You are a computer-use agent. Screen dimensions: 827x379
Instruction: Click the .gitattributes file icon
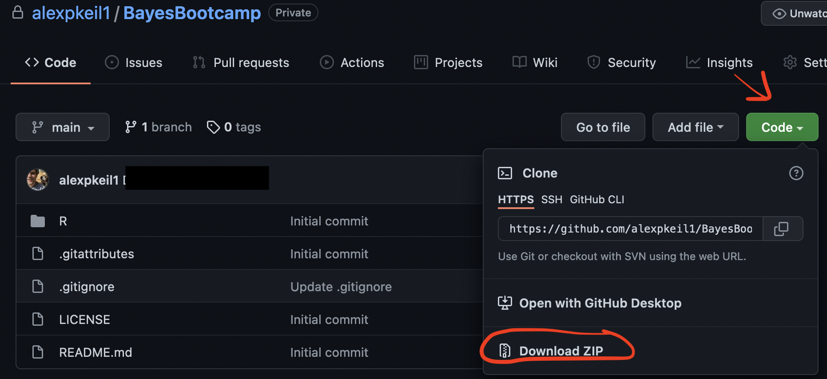point(38,253)
